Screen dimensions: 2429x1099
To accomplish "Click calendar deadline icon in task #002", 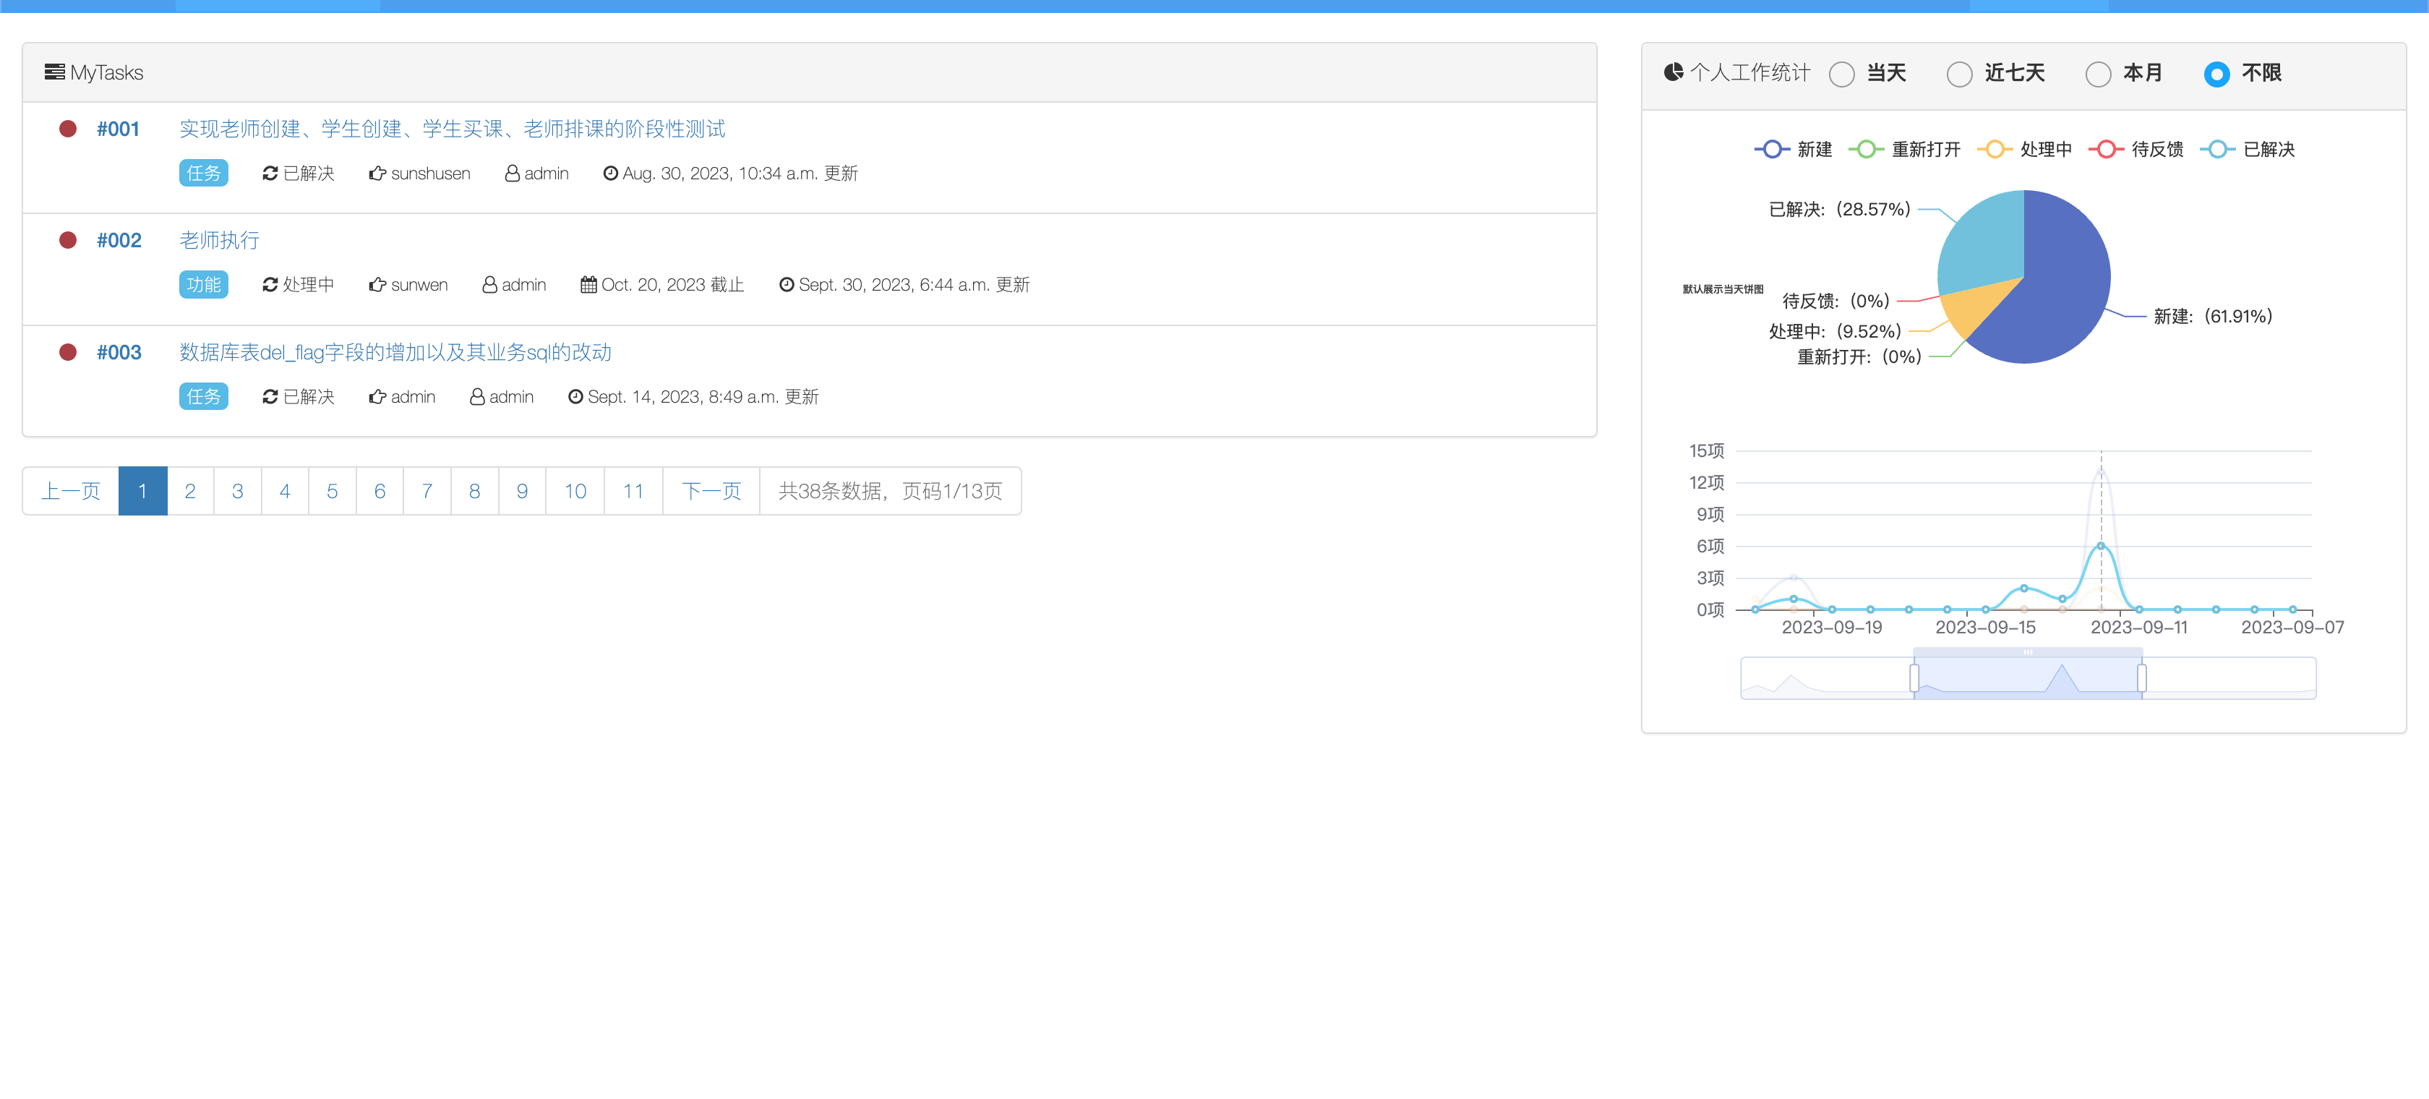I will pos(588,285).
